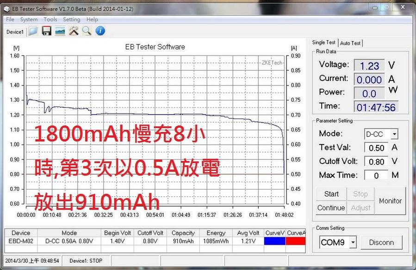The image size is (416, 270).
Task: Expand the Mode dropdown showing D-CC
Action: tap(394, 134)
